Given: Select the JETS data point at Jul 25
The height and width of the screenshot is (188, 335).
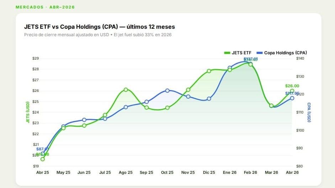Looking at the screenshot, I should point(105,115).
